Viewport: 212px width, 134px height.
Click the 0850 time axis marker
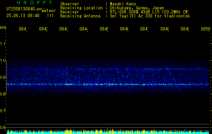coord(206,29)
